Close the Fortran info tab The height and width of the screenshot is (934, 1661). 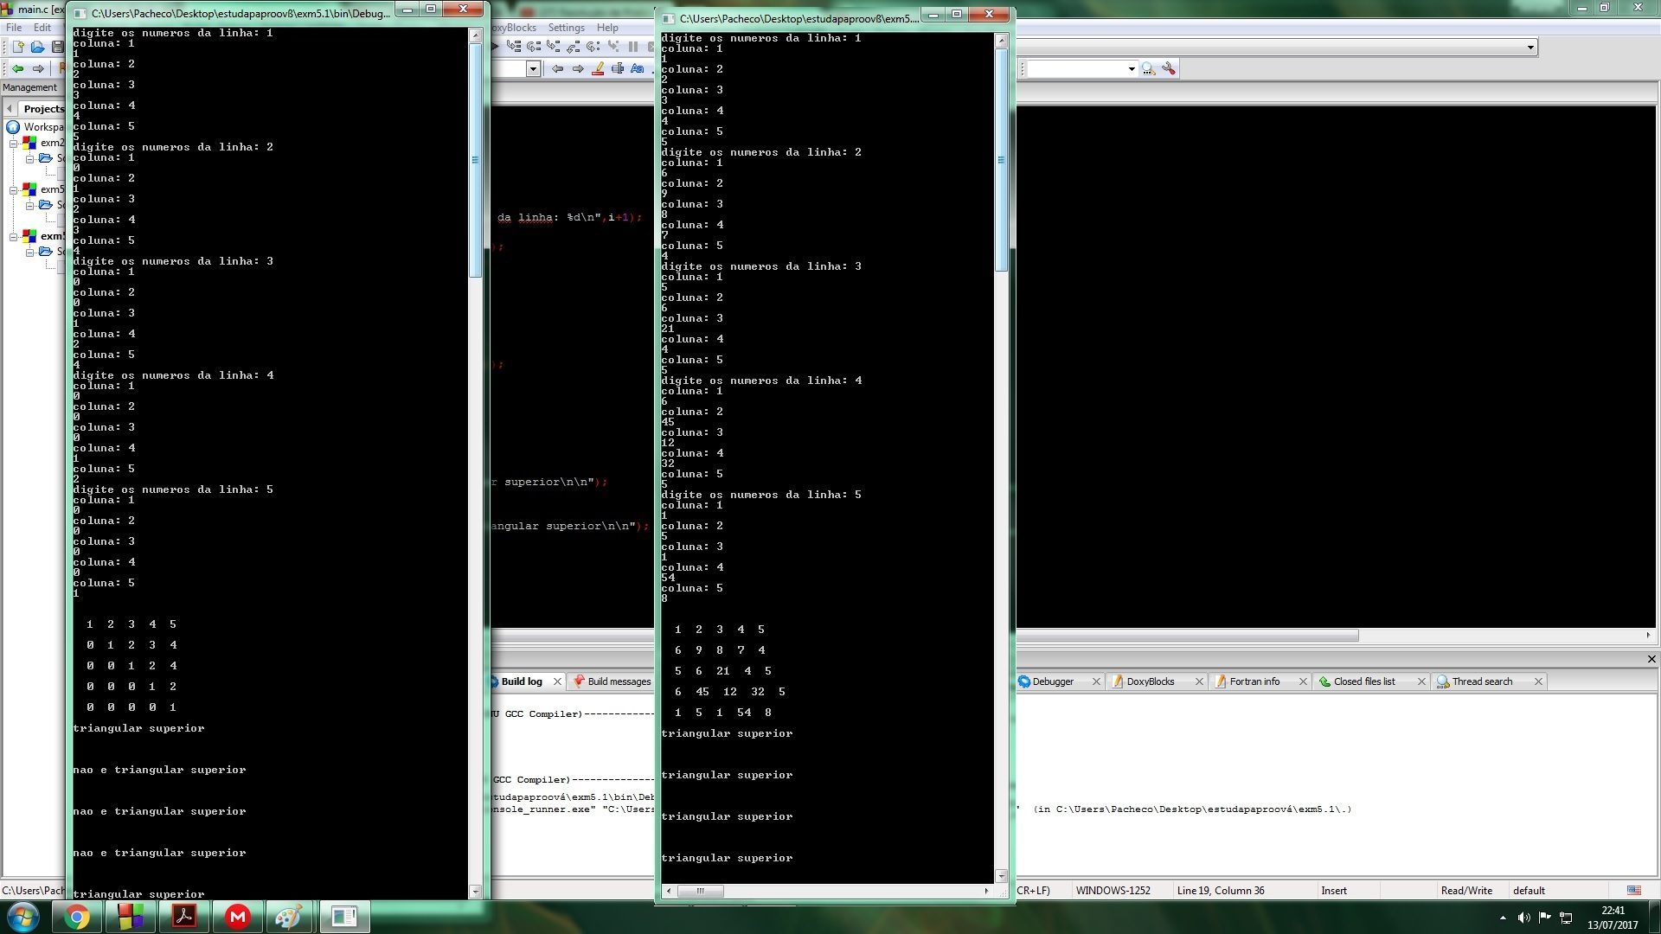1303,681
